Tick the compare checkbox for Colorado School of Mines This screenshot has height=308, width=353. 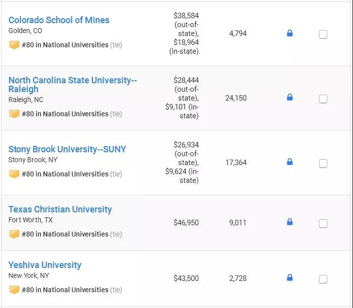coord(323,34)
